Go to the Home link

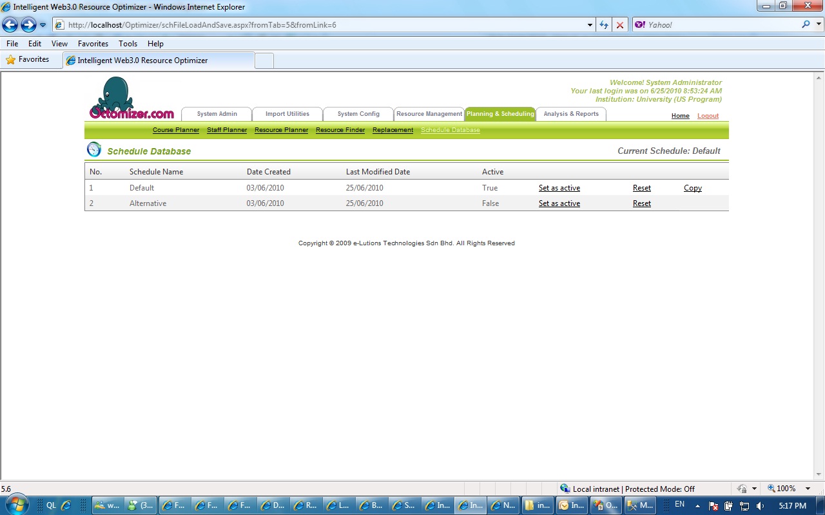point(680,116)
